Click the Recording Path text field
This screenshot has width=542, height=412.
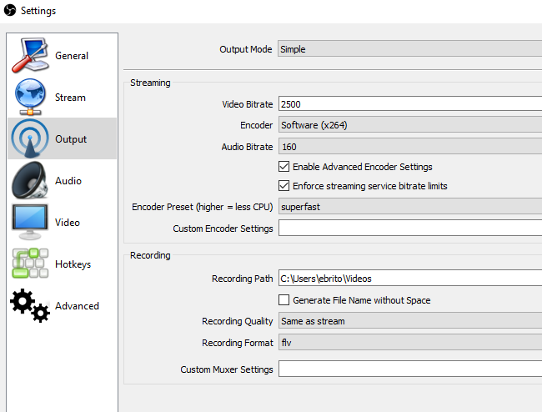coord(409,279)
